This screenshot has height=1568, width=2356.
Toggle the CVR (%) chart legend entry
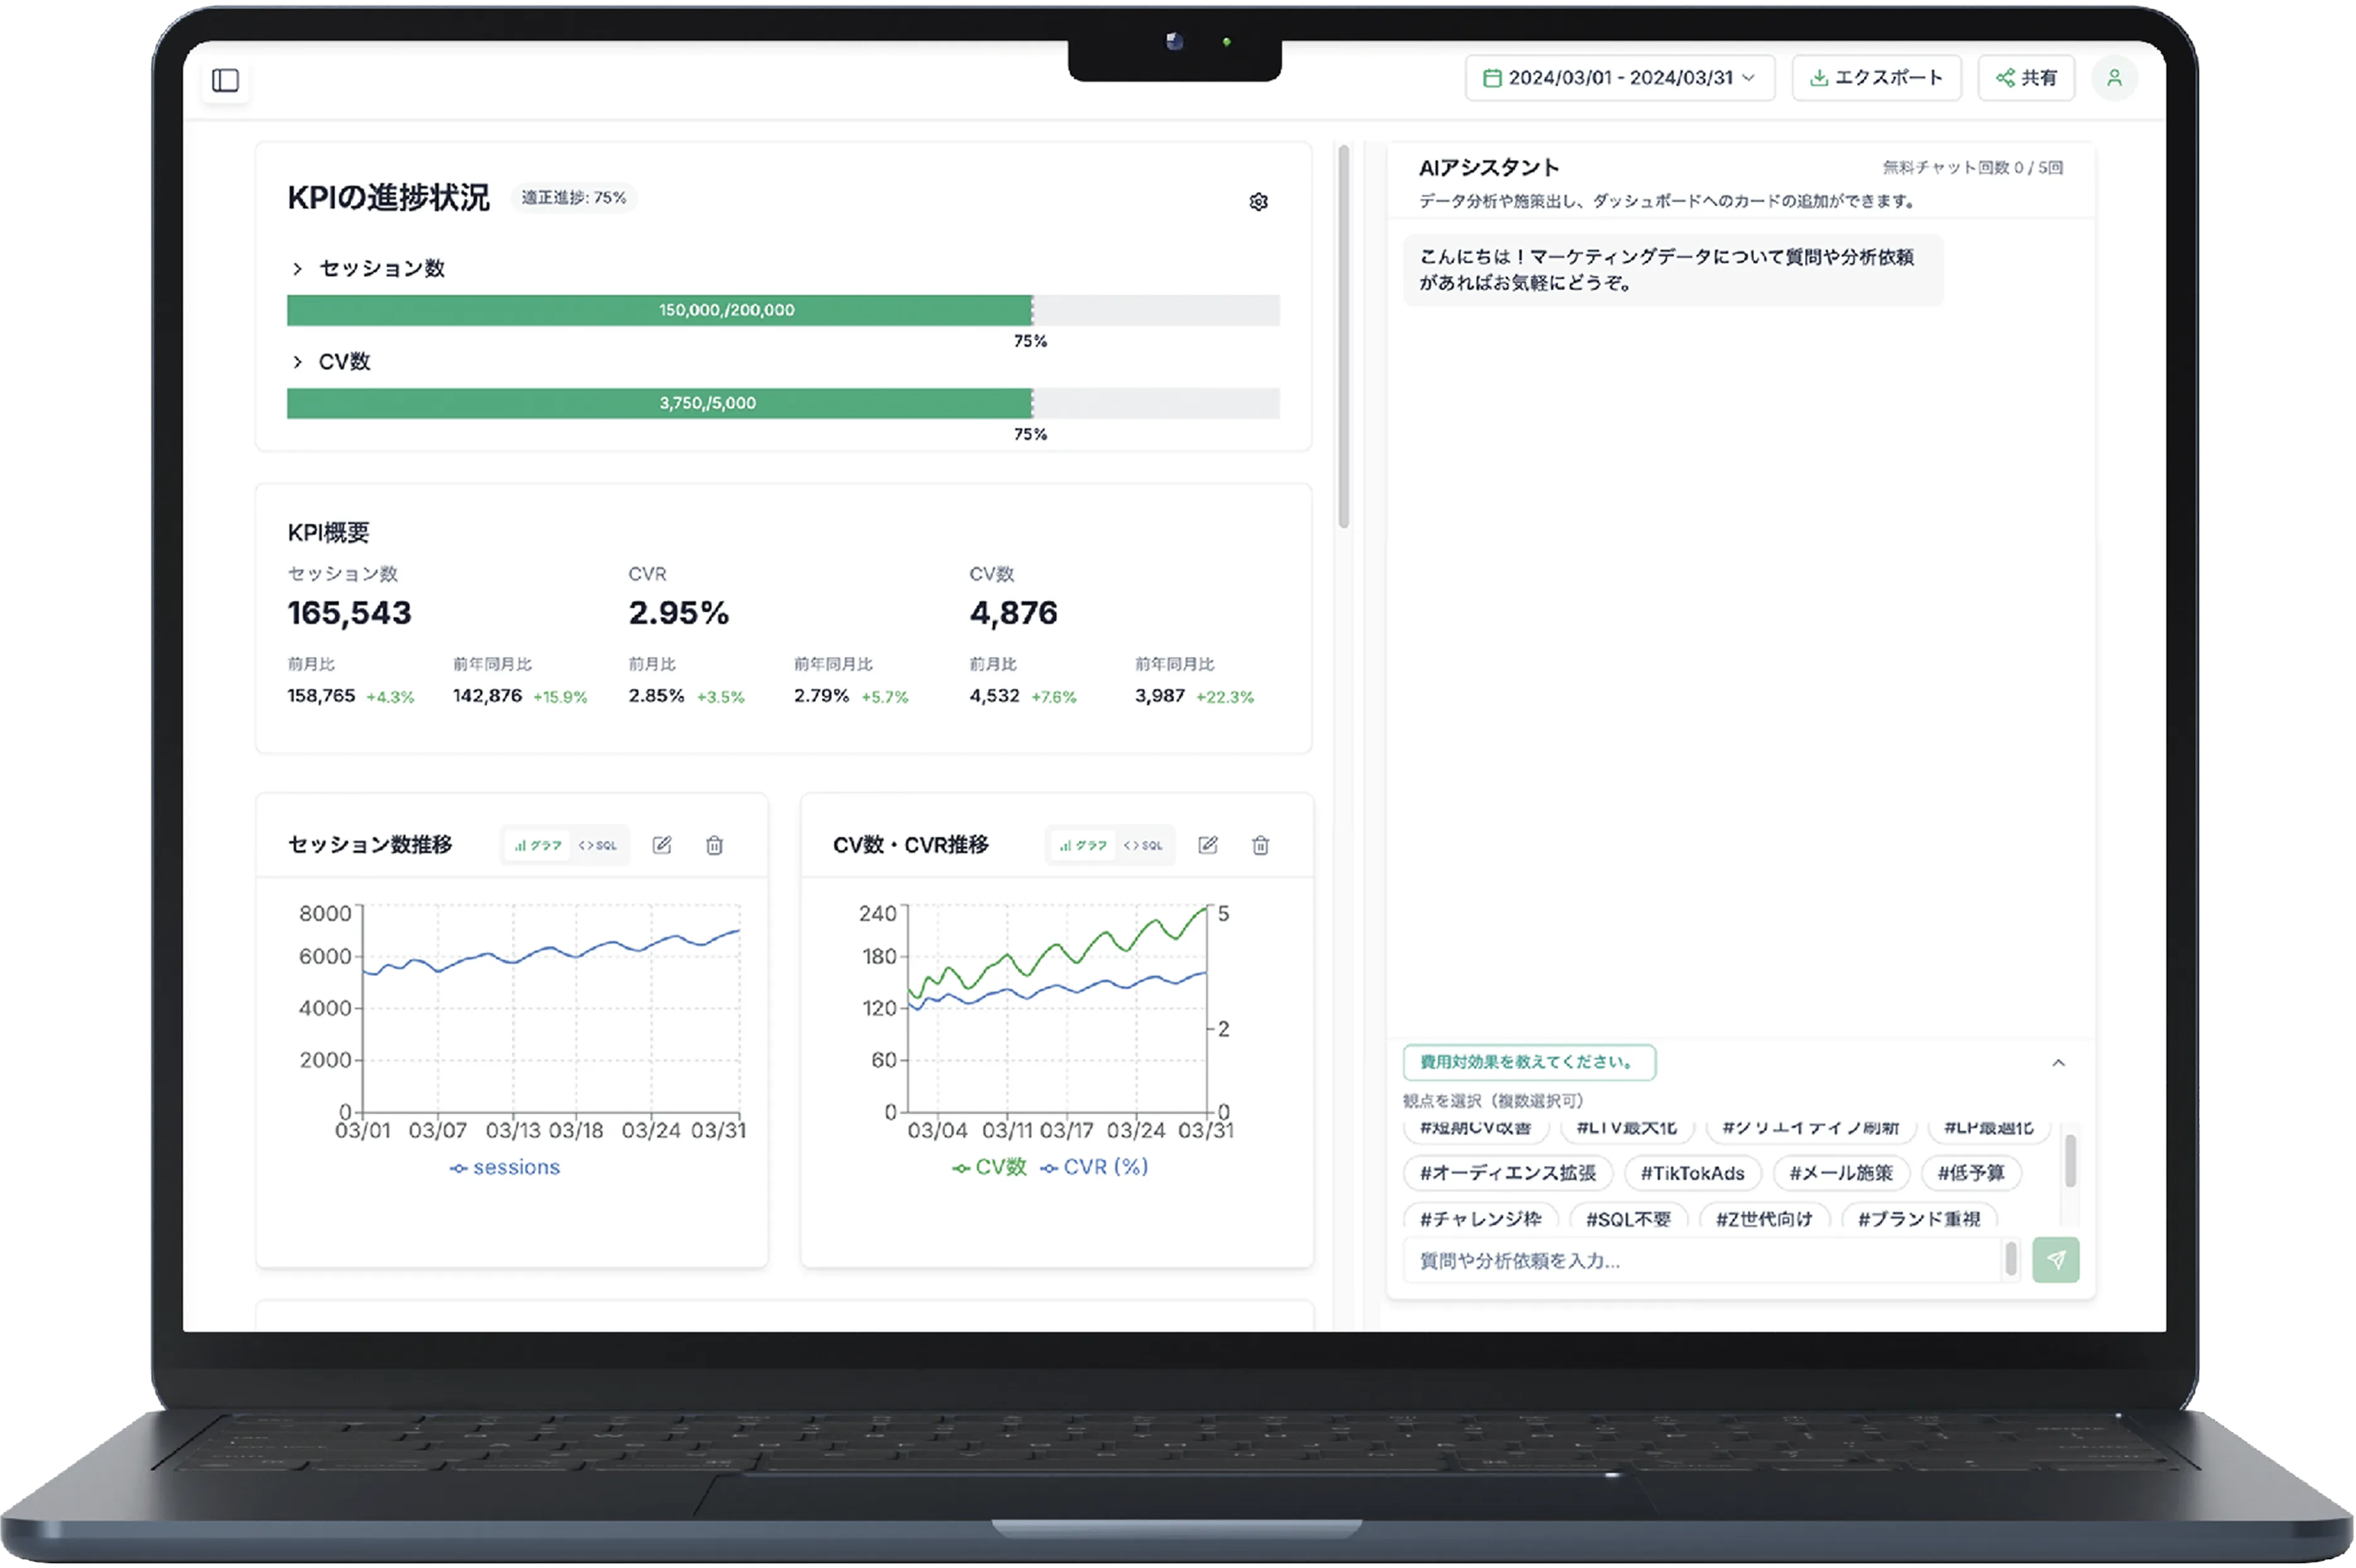click(1095, 1167)
